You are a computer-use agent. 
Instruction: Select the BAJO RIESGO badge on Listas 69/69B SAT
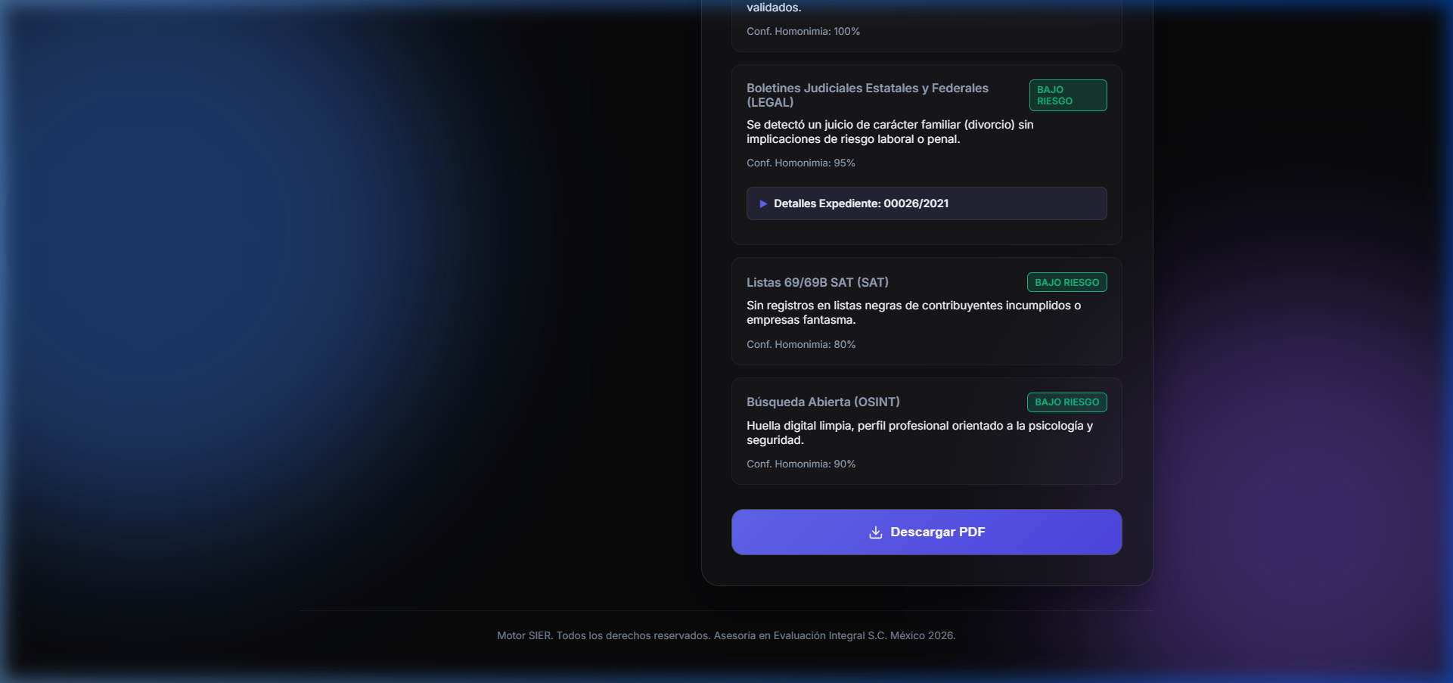click(x=1066, y=282)
